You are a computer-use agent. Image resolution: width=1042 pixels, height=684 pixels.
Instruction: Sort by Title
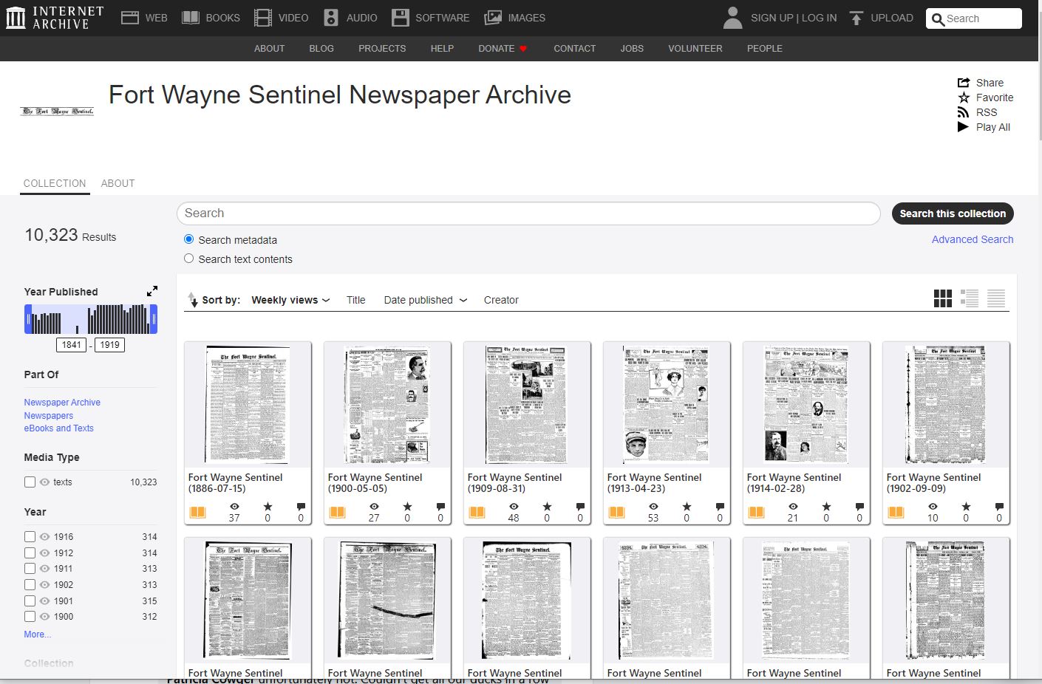pyautogui.click(x=356, y=300)
